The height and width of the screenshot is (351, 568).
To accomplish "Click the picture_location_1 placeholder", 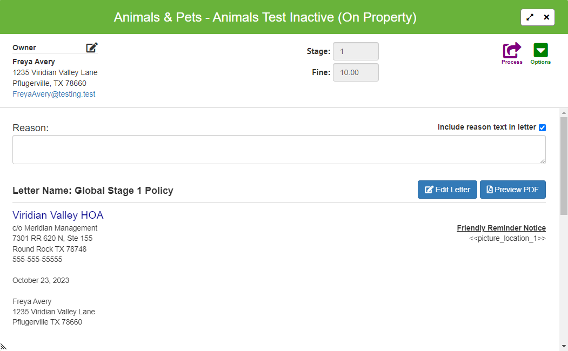I will 507,239.
